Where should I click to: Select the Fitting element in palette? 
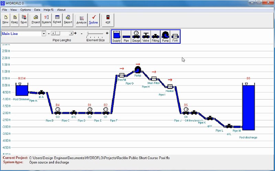pyautogui.click(x=155, y=37)
